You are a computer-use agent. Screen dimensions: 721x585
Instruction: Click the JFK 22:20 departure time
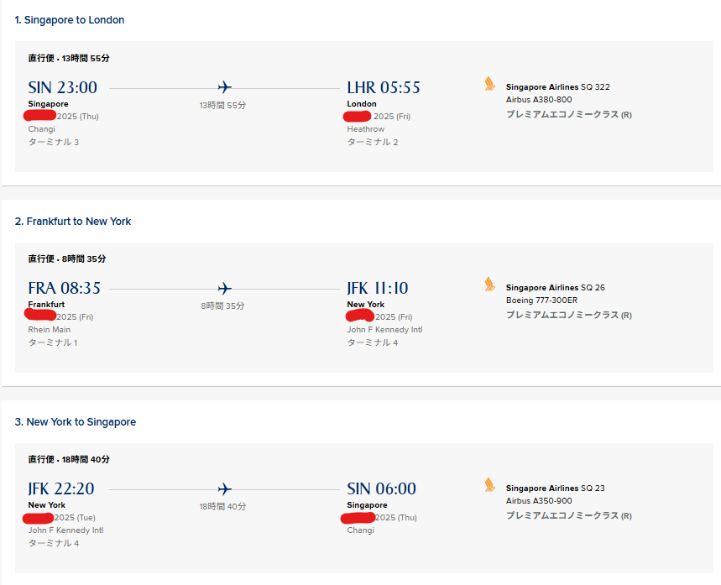pyautogui.click(x=61, y=488)
